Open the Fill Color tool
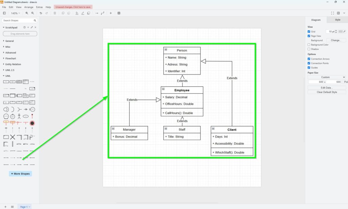Image resolution: width=348 pixels, height=209 pixels. pyautogui.click(x=77, y=13)
